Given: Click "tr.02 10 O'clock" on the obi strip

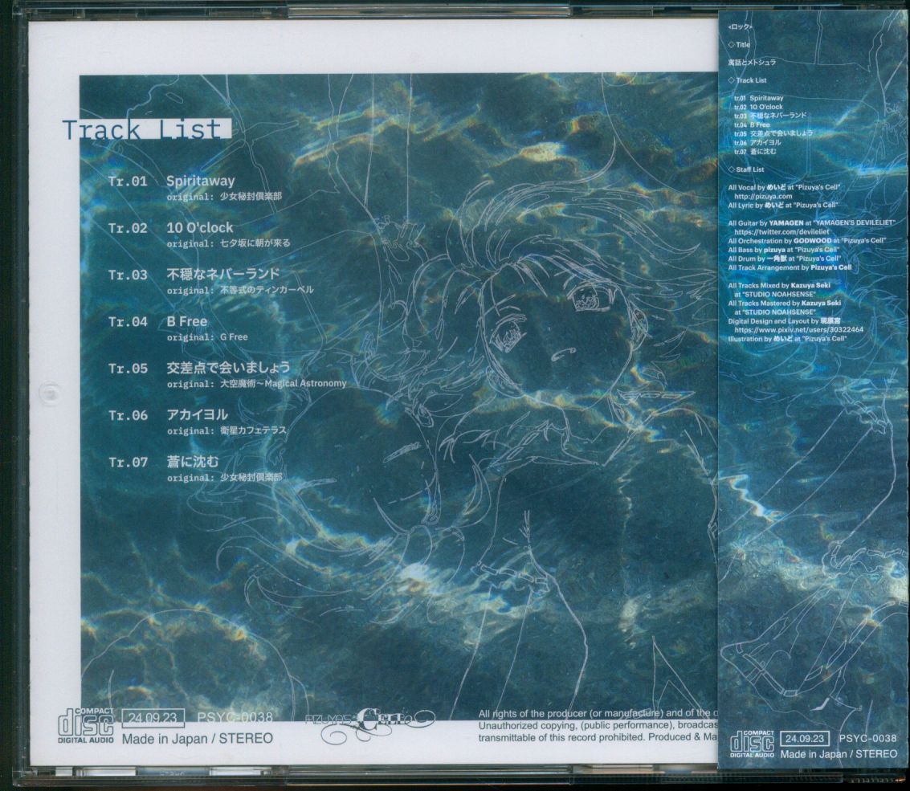Looking at the screenshot, I should click(758, 107).
